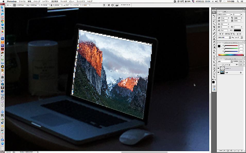Select the Rectangular Marquee tool
The image size is (246, 153).
(214, 18)
